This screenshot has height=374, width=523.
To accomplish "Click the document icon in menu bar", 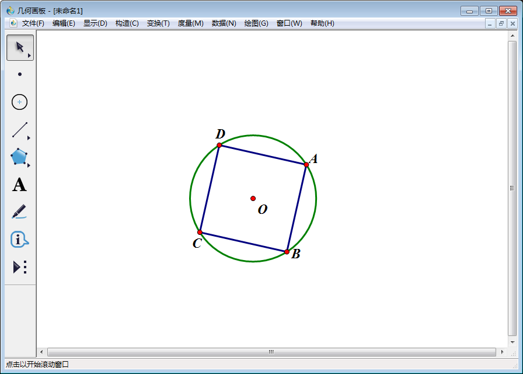I will (13, 23).
